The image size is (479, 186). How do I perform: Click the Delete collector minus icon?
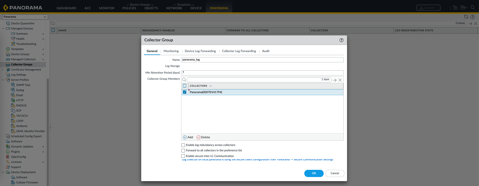coord(198,137)
